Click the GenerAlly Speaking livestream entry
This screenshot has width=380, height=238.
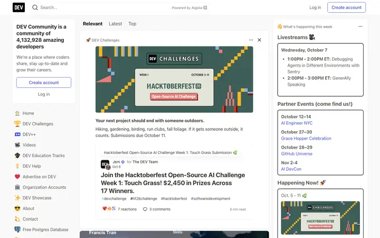click(319, 81)
